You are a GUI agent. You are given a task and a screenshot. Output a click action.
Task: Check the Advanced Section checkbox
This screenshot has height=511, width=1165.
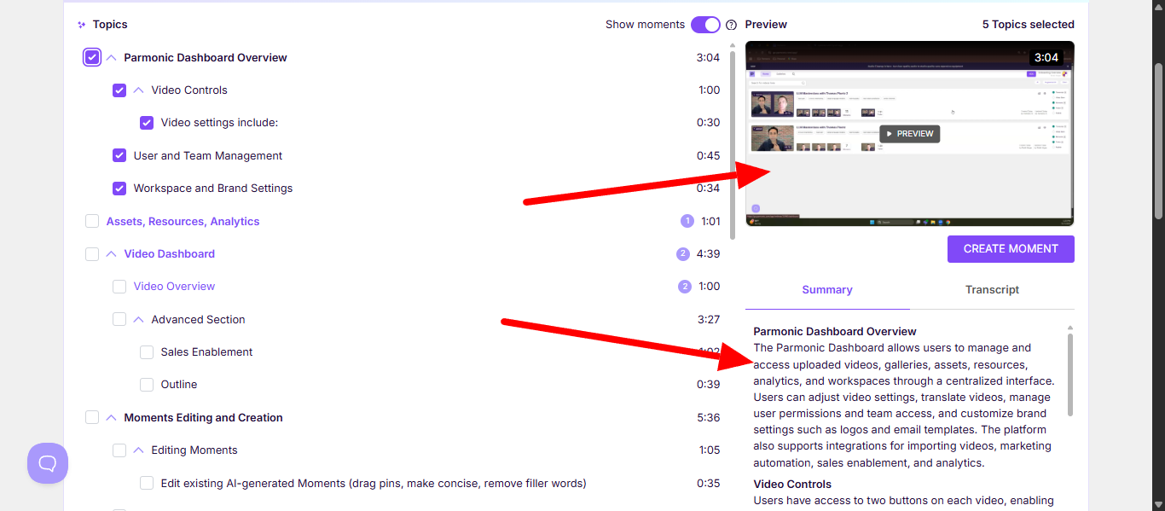119,319
